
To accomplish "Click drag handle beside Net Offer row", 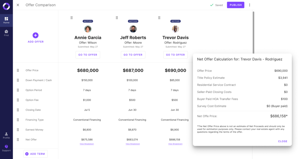I will [18, 140].
